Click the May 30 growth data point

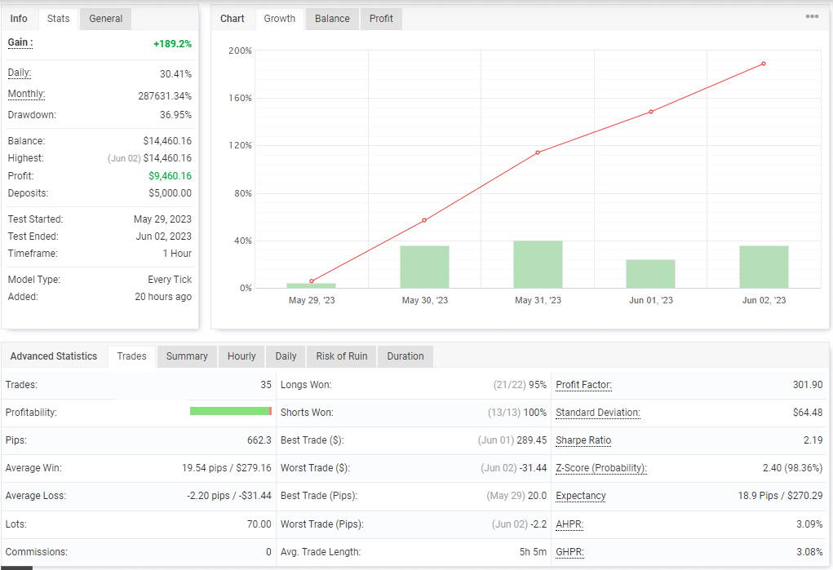(424, 220)
